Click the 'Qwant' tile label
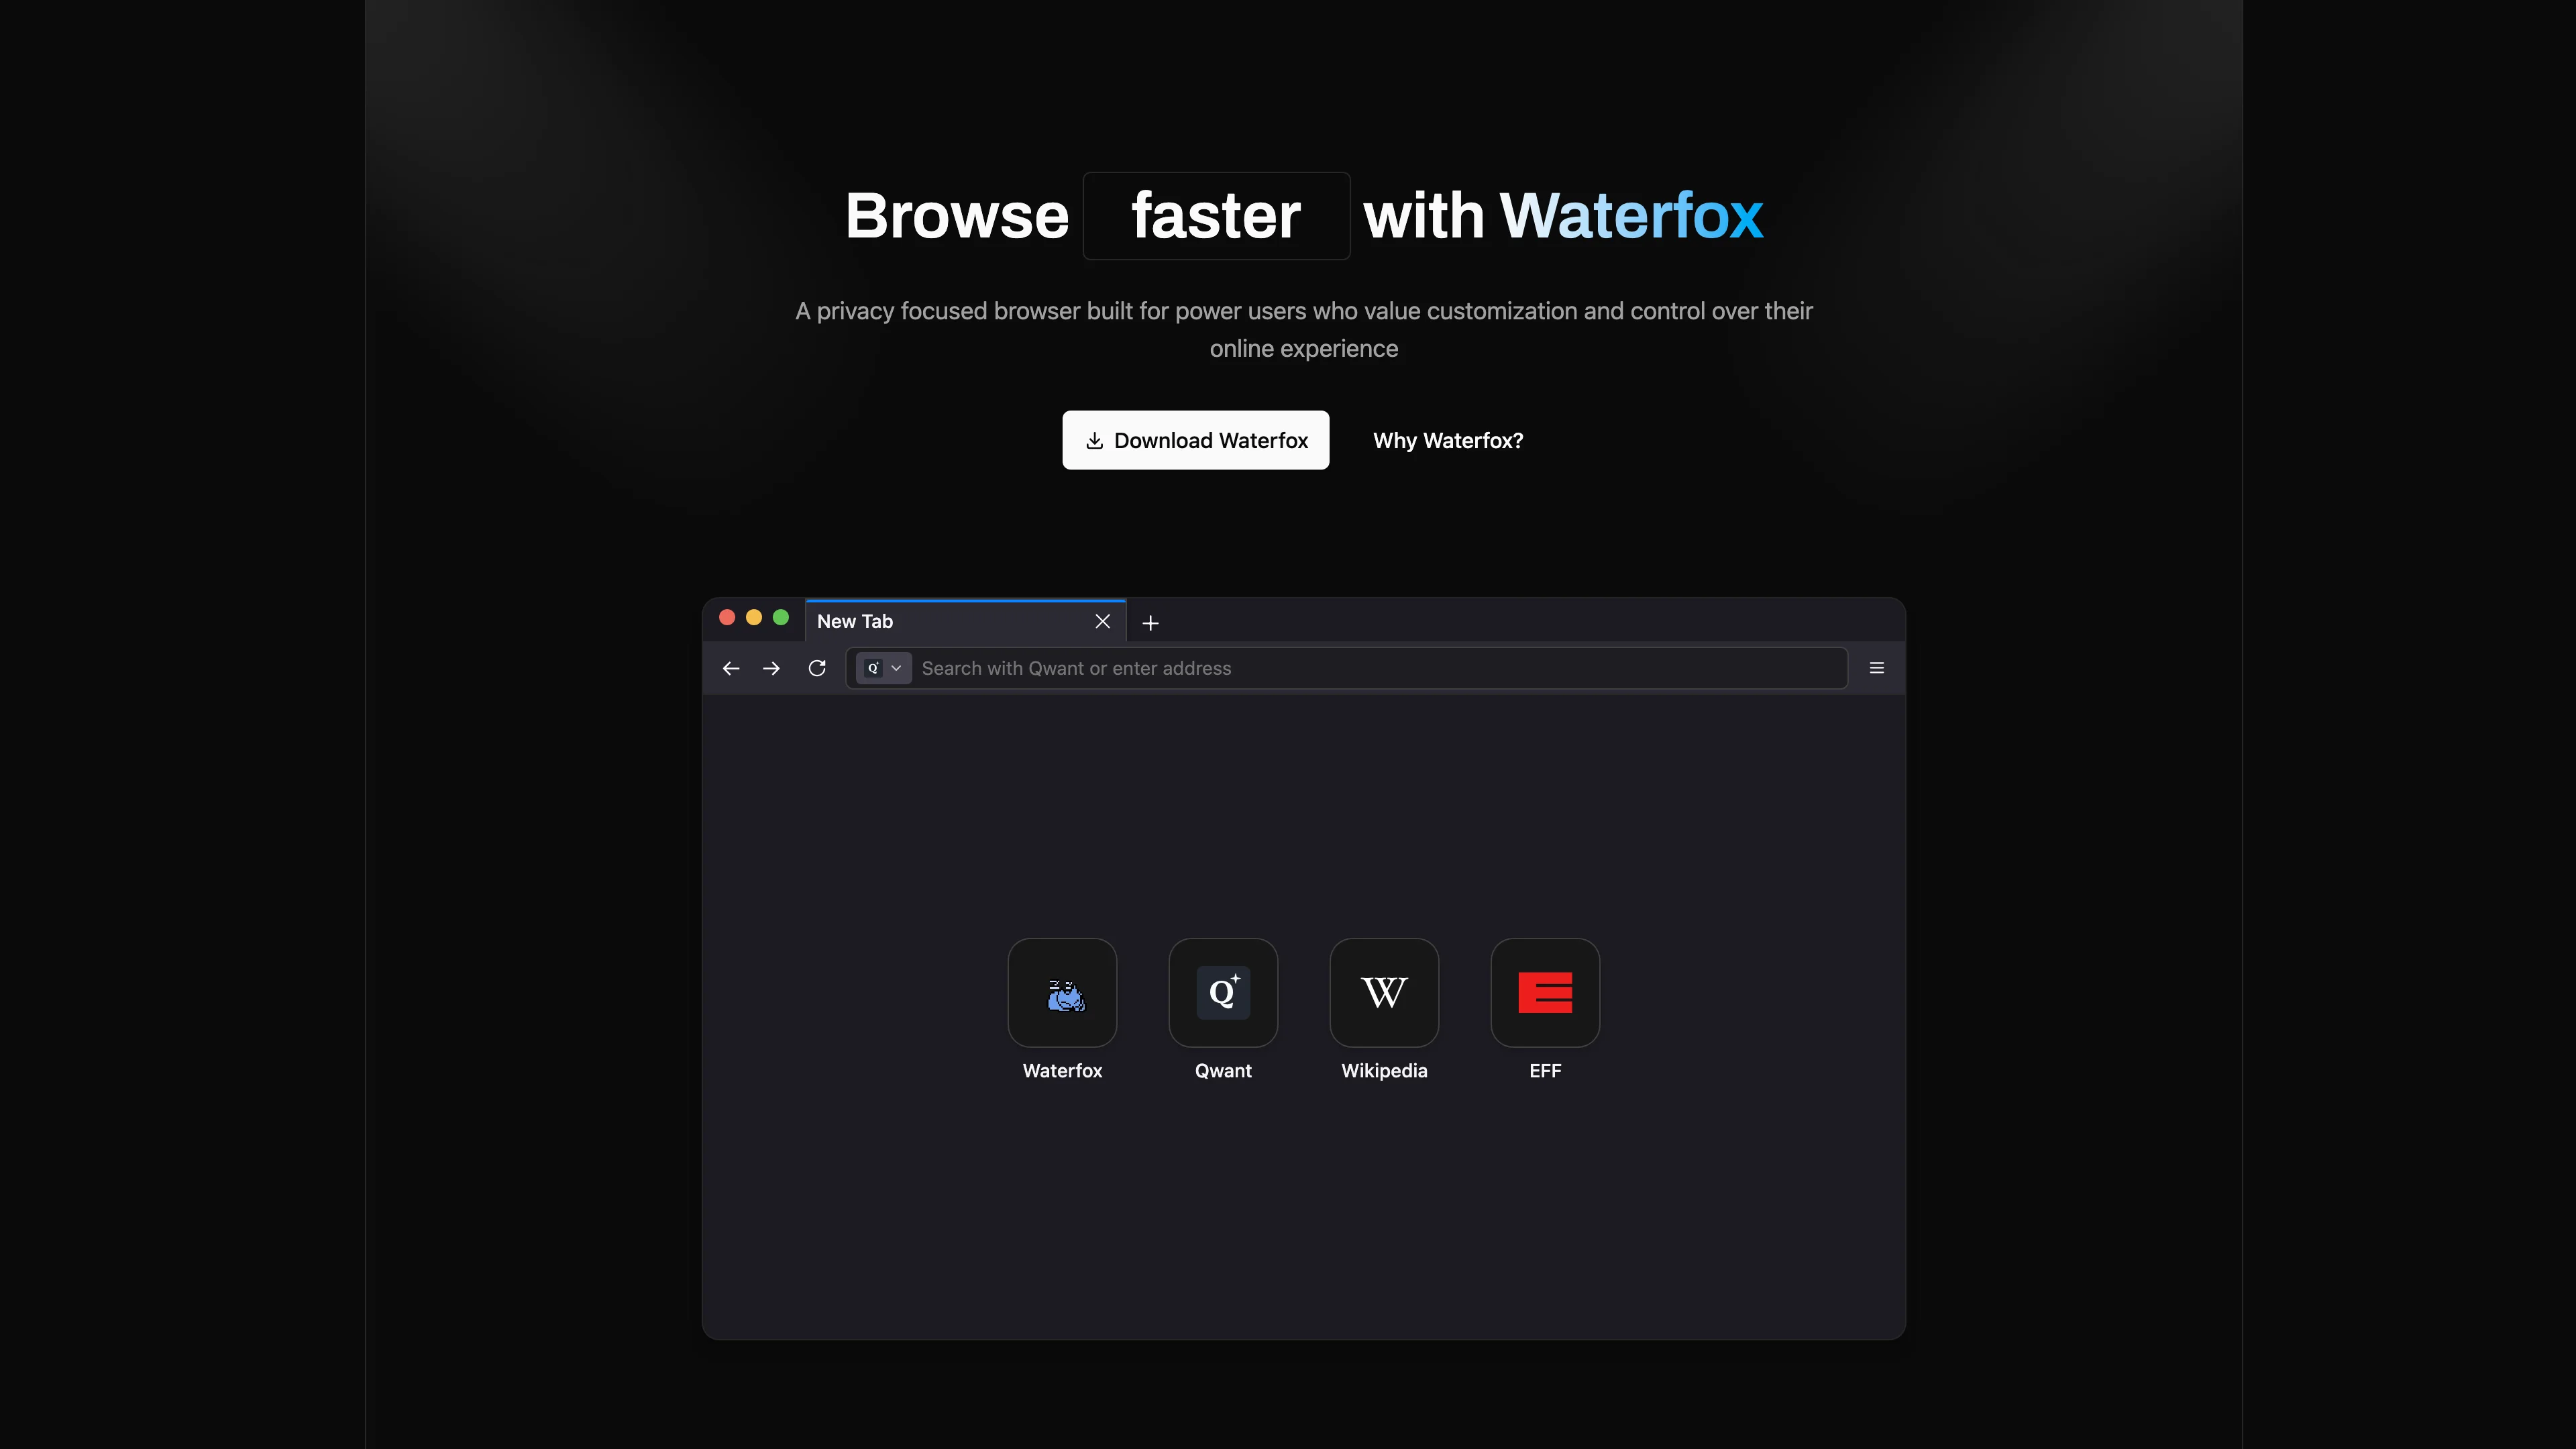Viewport: 2576px width, 1449px height. pos(1223,1071)
